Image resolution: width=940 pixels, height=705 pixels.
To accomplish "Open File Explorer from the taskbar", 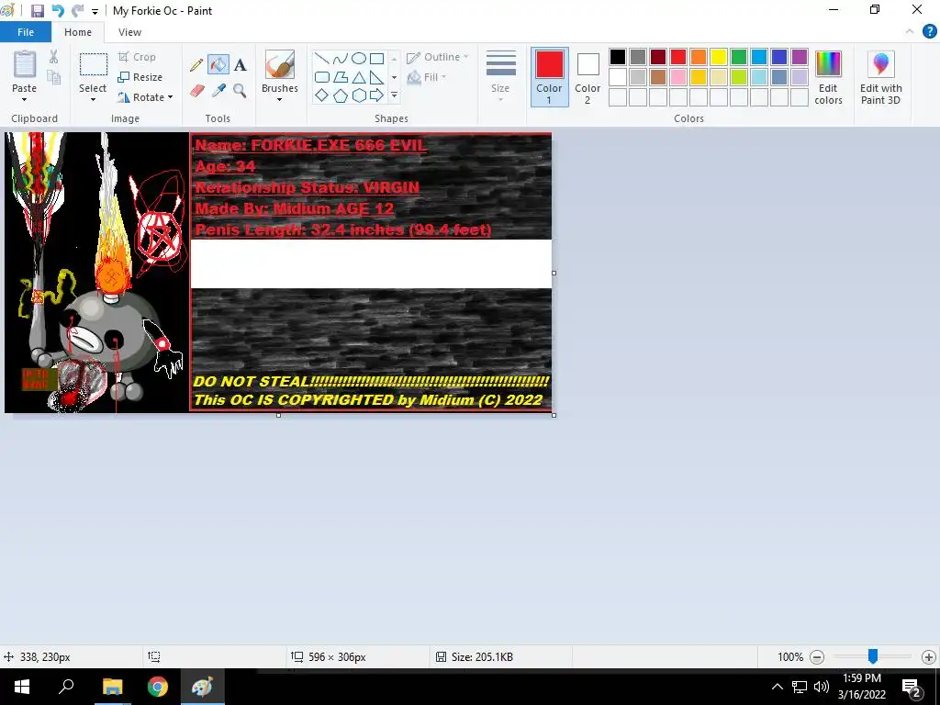I will [112, 687].
